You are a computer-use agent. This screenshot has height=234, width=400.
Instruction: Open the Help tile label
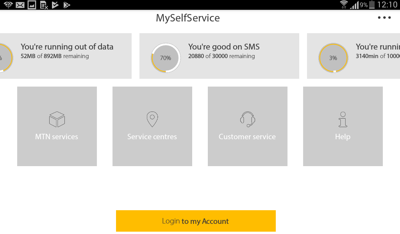(343, 137)
